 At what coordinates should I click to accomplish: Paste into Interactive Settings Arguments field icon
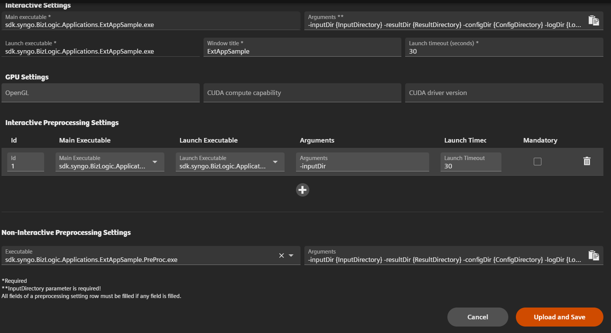593,21
